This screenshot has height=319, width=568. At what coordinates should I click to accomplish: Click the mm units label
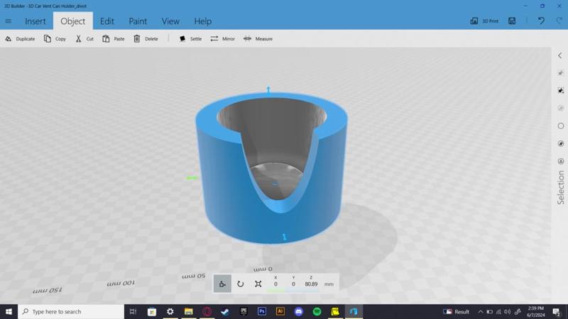[329, 284]
